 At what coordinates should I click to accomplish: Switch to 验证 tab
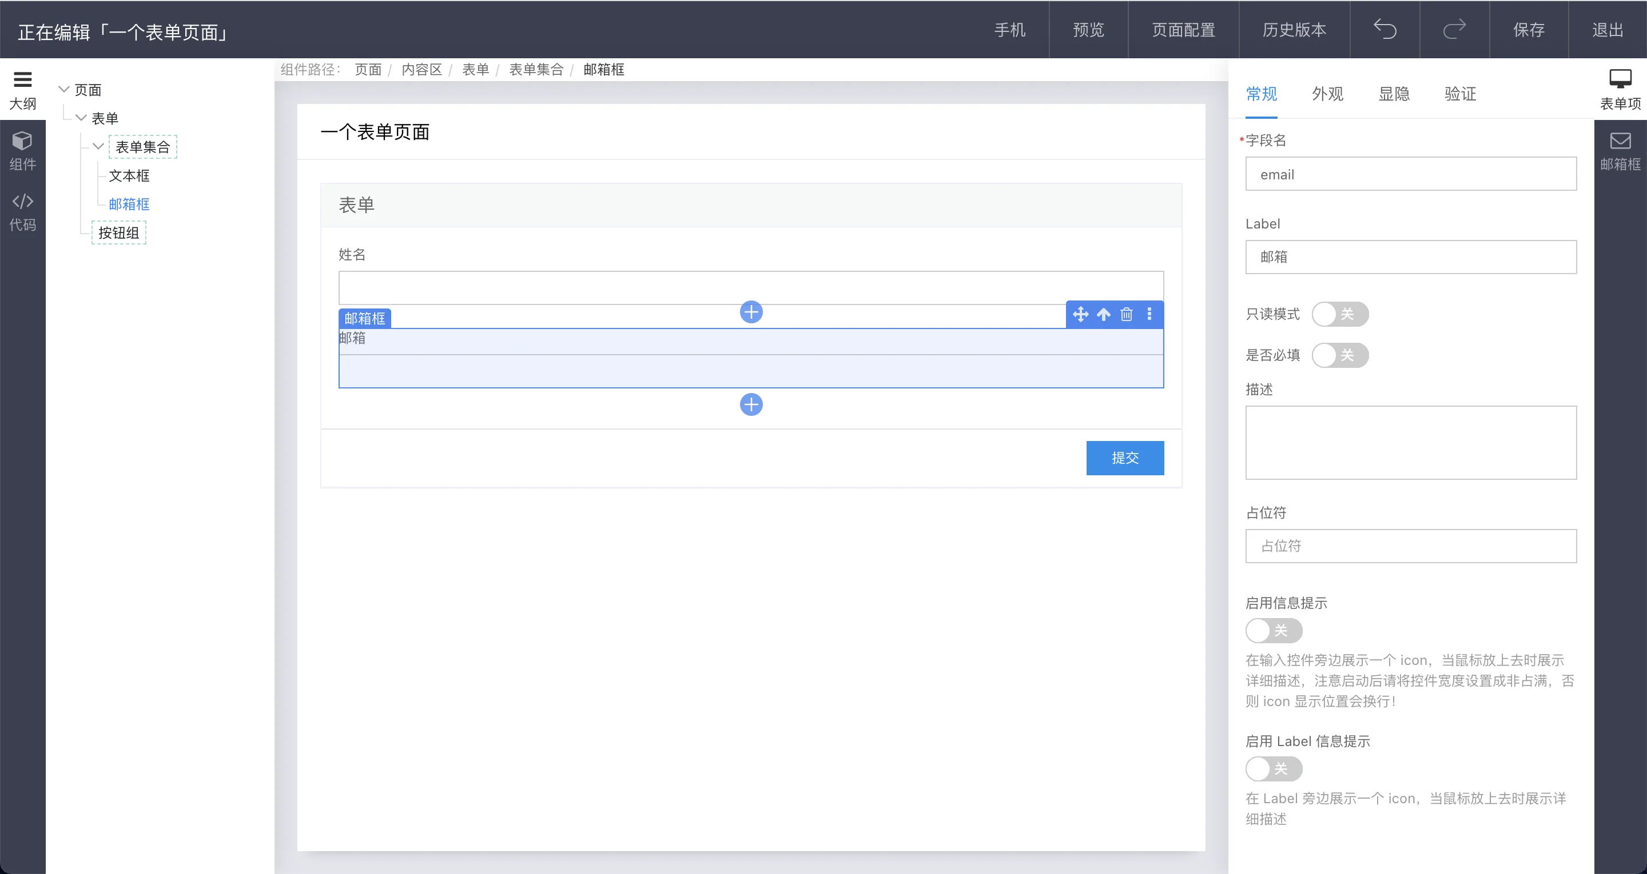coord(1461,95)
